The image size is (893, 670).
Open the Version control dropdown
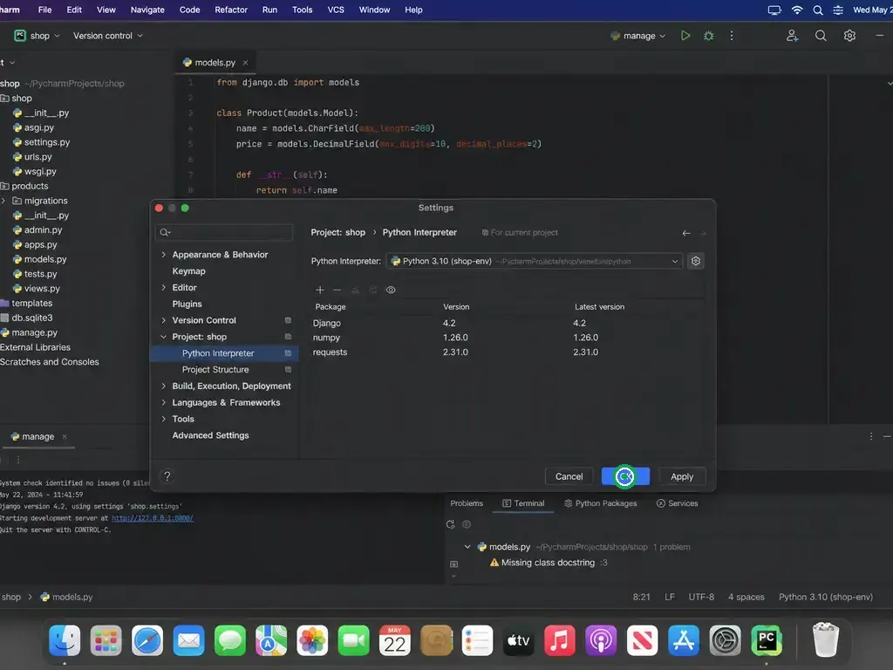(x=107, y=35)
